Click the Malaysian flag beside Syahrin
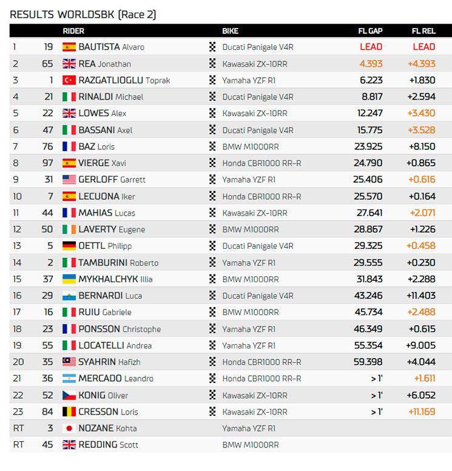 pos(69,362)
